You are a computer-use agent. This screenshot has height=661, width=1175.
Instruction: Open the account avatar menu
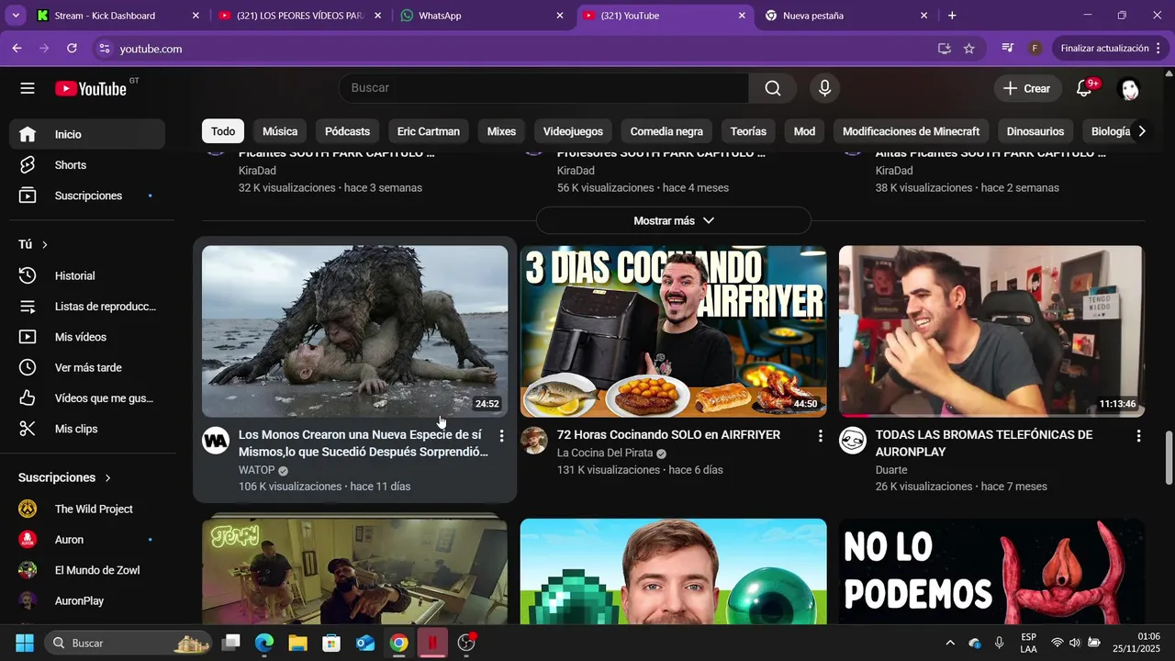(x=1129, y=88)
